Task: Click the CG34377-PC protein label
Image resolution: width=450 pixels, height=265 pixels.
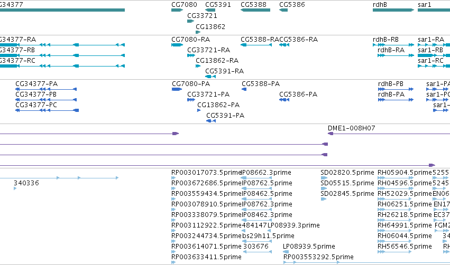Action: click(x=36, y=105)
